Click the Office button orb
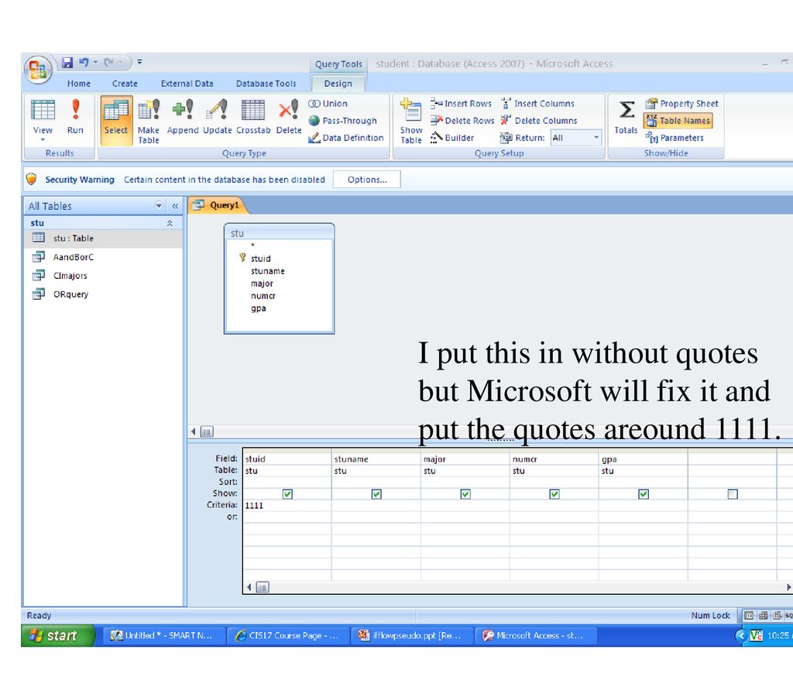Image resolution: width=793 pixels, height=677 pixels. point(37,70)
